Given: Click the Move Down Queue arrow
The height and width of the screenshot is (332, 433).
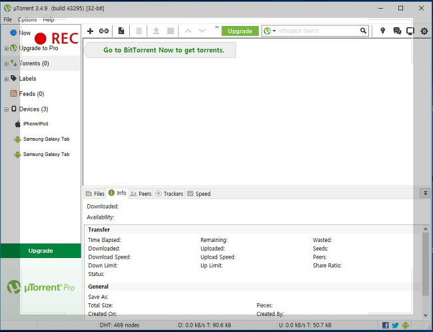Looking at the screenshot, I should click(x=202, y=31).
